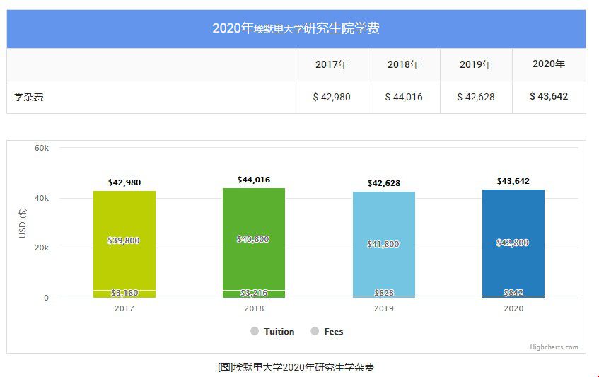Click the $ 43,642 table cell
The width and height of the screenshot is (599, 377).
point(549,97)
